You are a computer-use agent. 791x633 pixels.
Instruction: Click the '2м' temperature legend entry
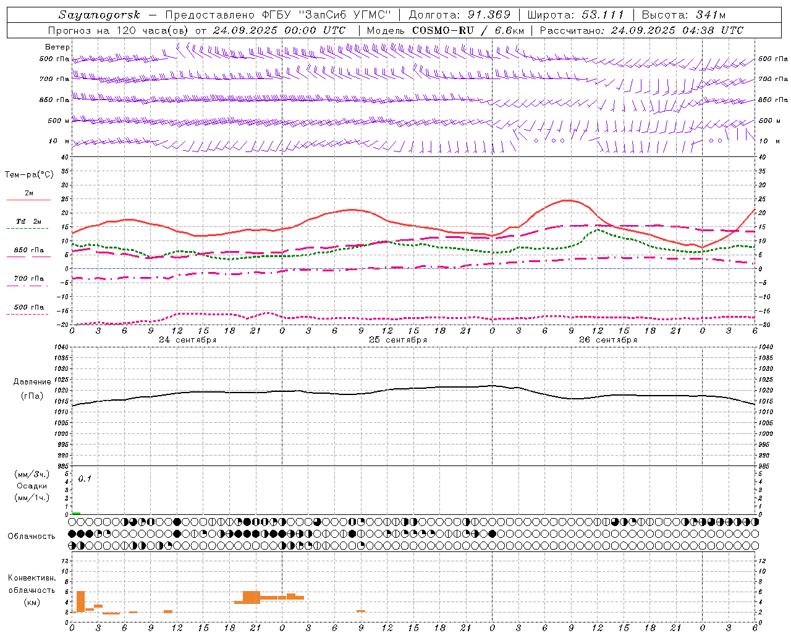[x=29, y=193]
